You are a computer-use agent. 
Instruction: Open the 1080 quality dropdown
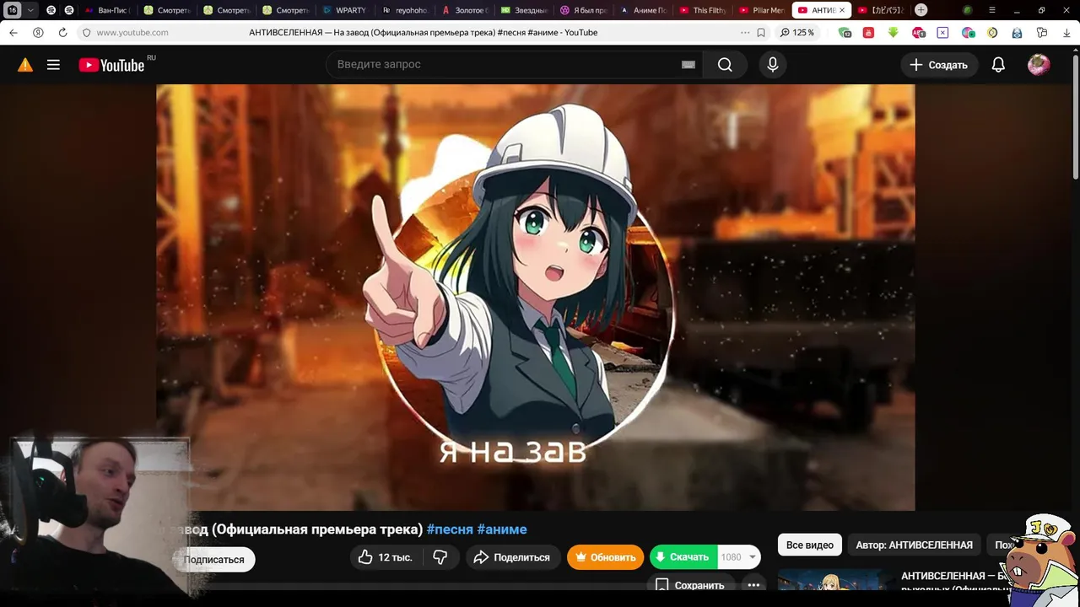pos(739,557)
